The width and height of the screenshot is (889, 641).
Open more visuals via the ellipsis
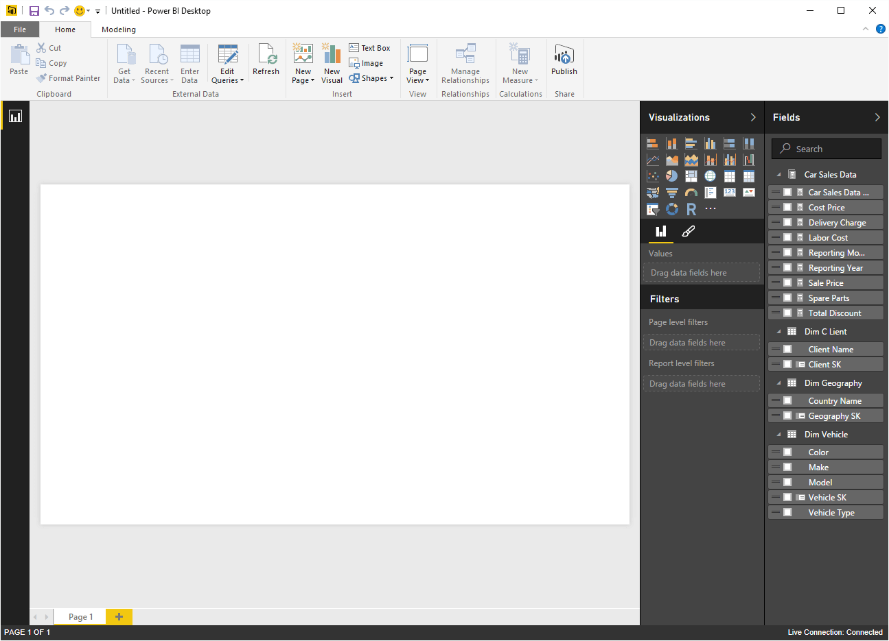point(711,209)
